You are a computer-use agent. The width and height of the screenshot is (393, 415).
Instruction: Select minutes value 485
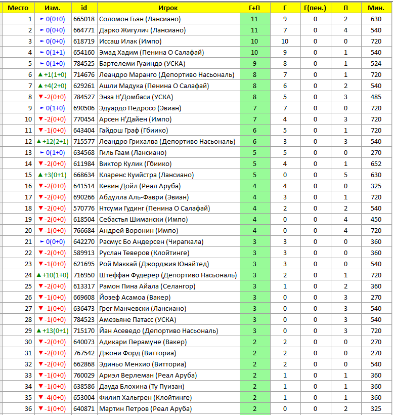point(376,97)
